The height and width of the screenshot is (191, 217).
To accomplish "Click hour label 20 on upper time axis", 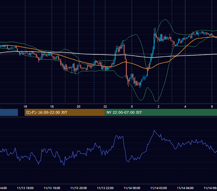I will [x=79, y=107].
